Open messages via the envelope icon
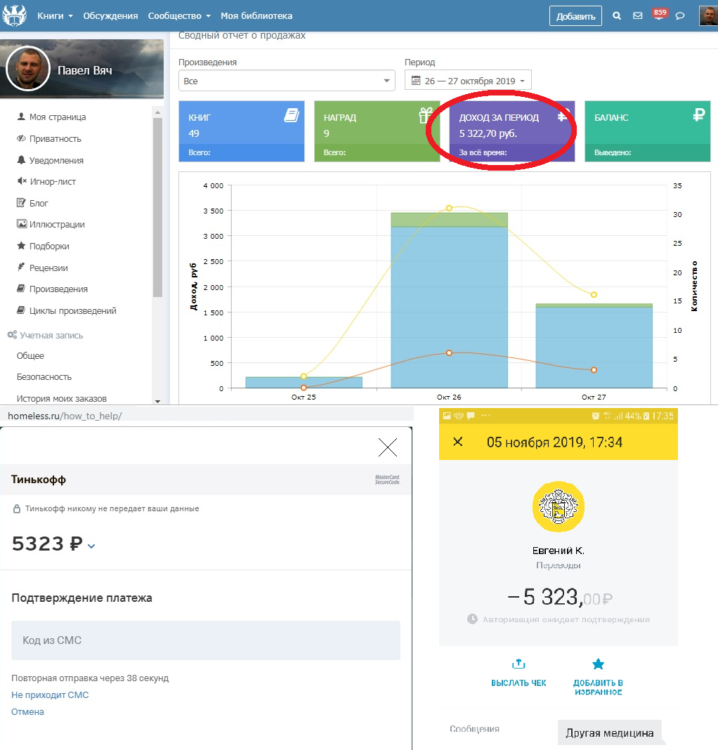718x750 pixels. pyautogui.click(x=638, y=16)
